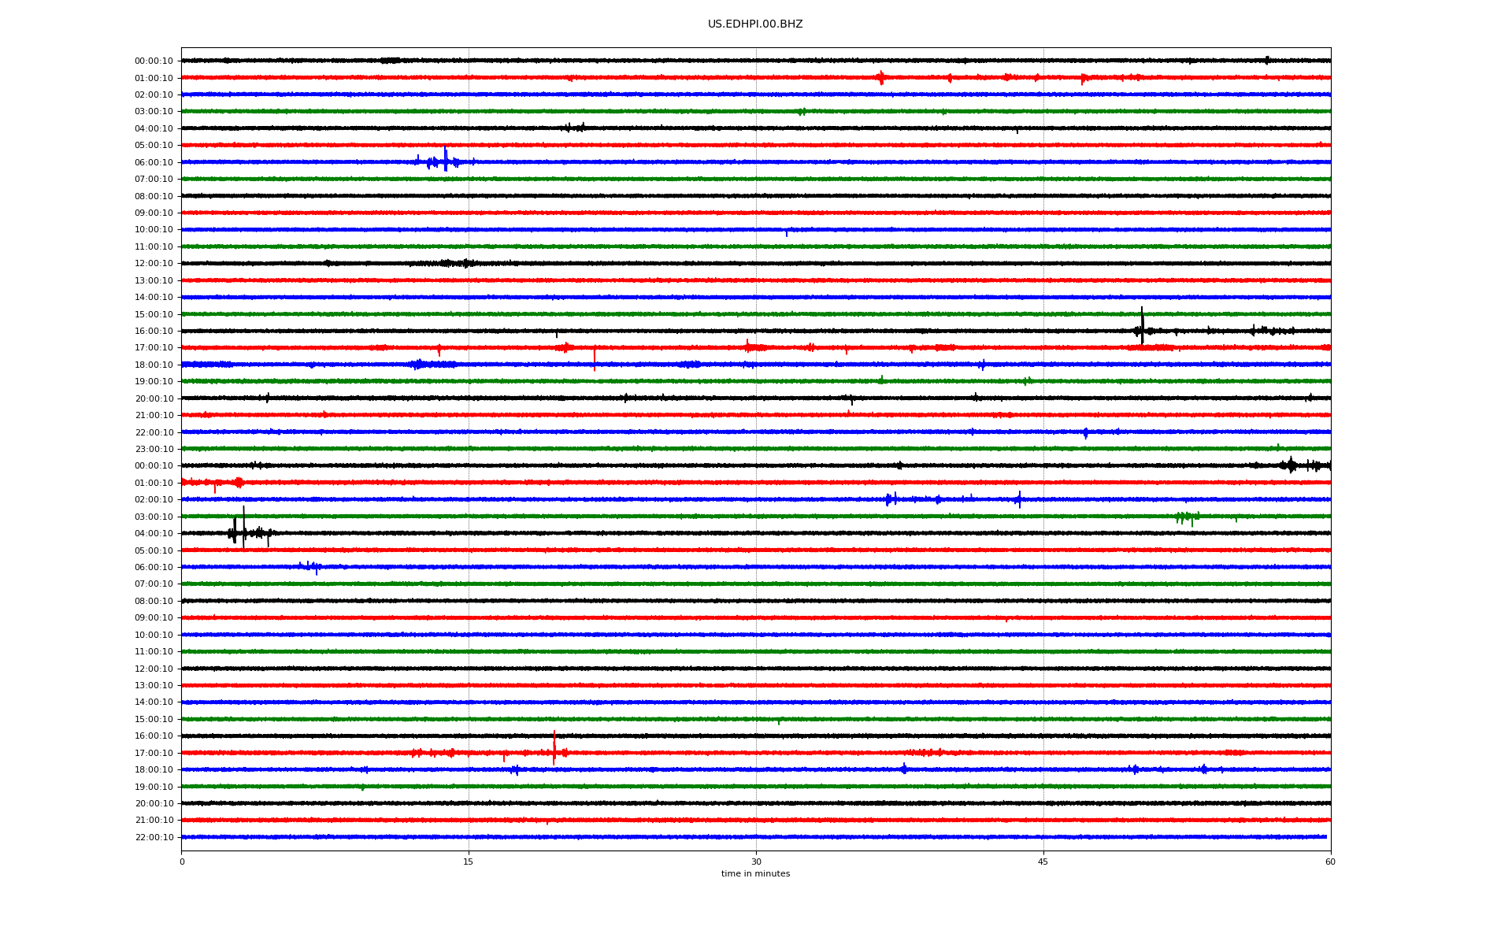The width and height of the screenshot is (1512, 945).
Task: Click the topmost 00:00:10 time label
Action: click(154, 61)
